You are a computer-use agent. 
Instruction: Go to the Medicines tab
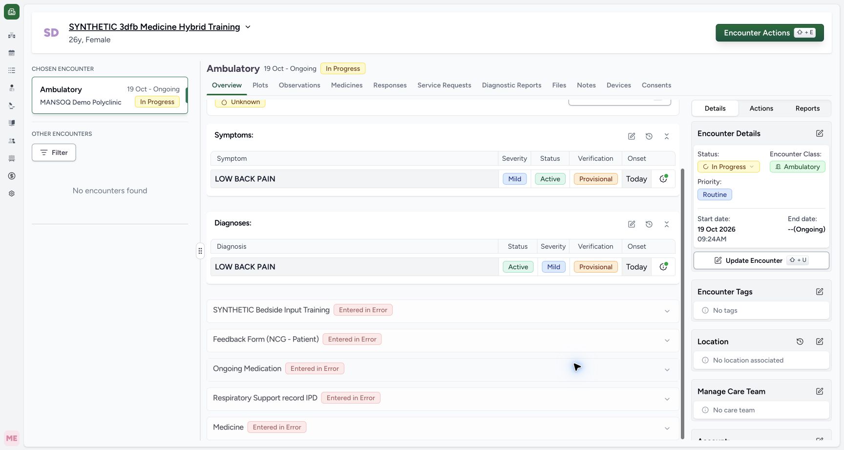347,85
